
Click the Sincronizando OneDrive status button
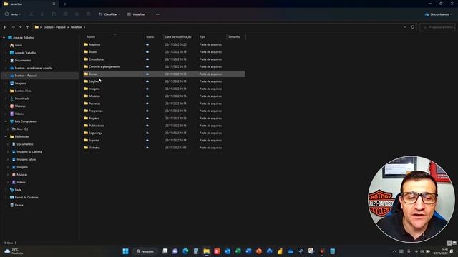click(438, 14)
